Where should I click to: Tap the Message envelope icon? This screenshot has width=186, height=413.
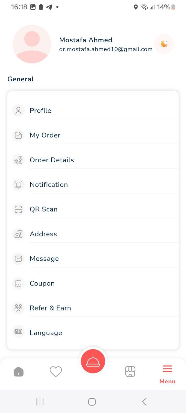pyautogui.click(x=18, y=259)
